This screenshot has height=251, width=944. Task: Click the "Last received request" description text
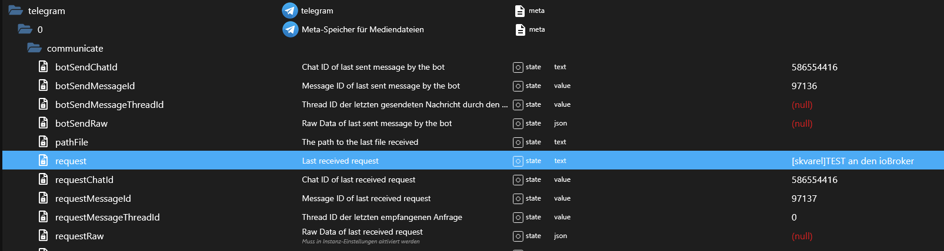341,161
